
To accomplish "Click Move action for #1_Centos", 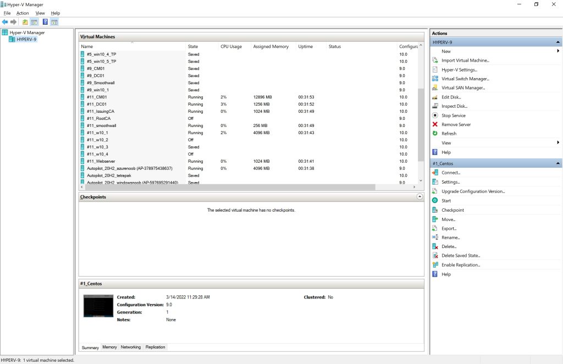I will [448, 219].
